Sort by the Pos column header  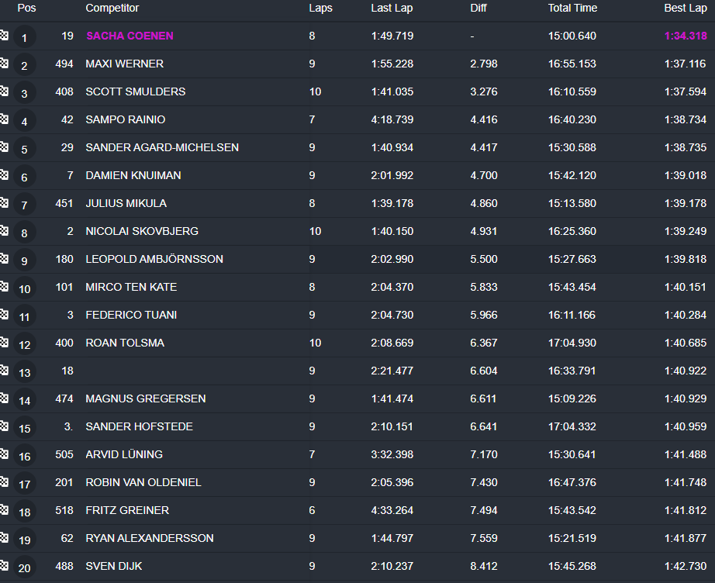(26, 9)
